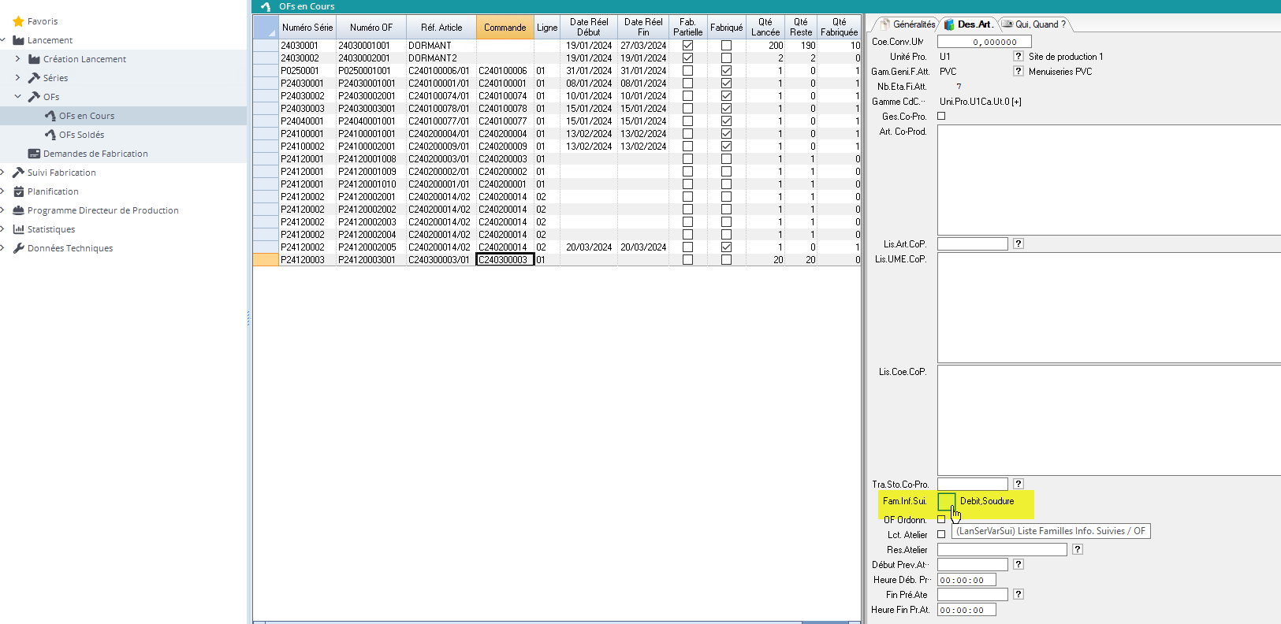The image size is (1281, 624).
Task: Switch to the Généralités tab
Action: coord(908,24)
